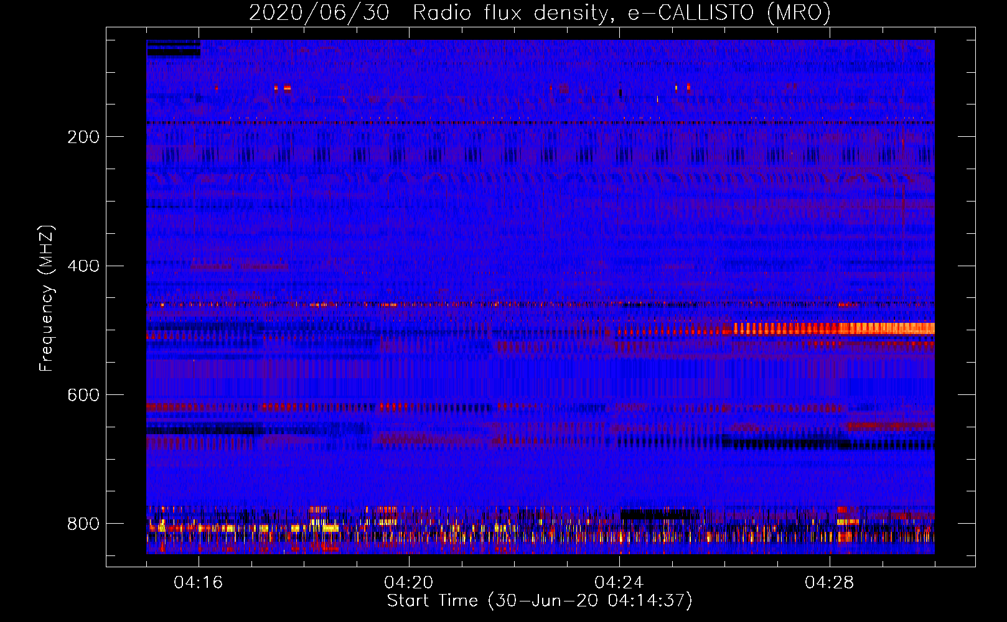Click the '400' frequency tick label

pyautogui.click(x=83, y=266)
